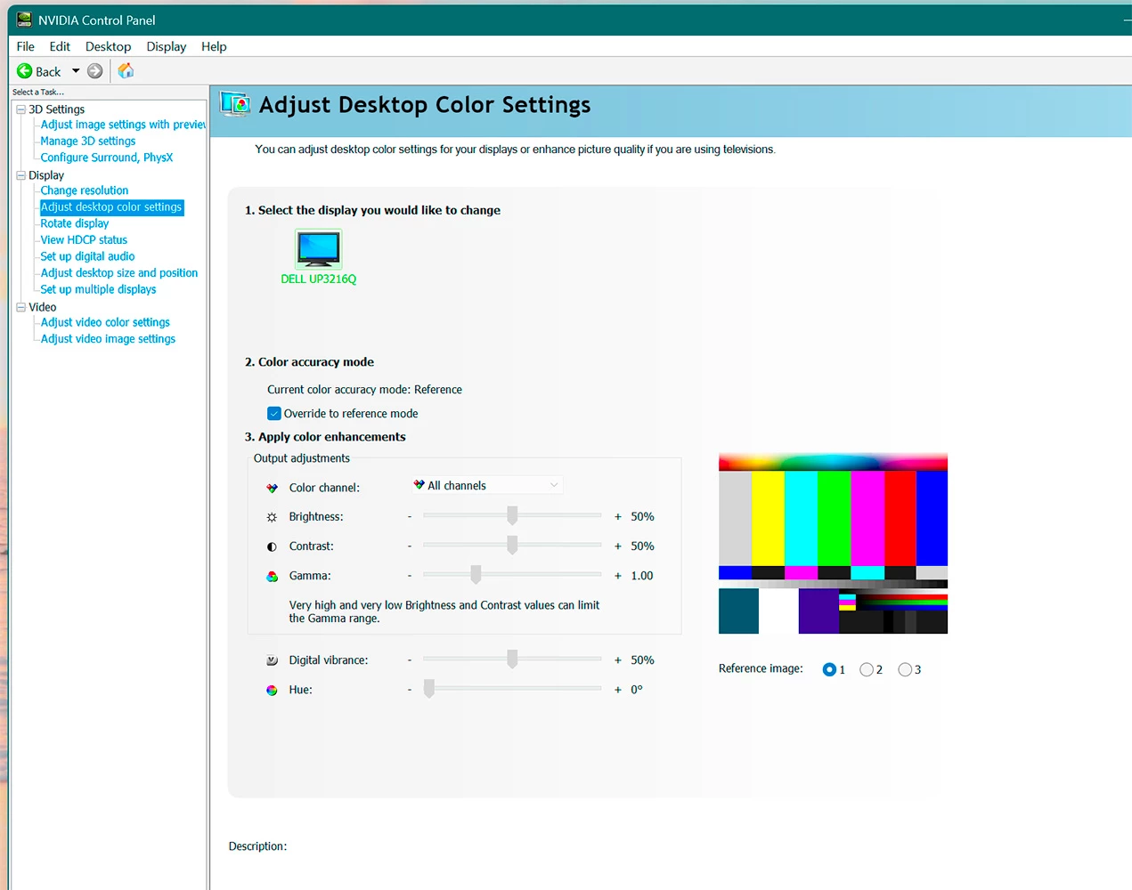Select reference image 2 radio button
The image size is (1132, 890).
(x=867, y=669)
